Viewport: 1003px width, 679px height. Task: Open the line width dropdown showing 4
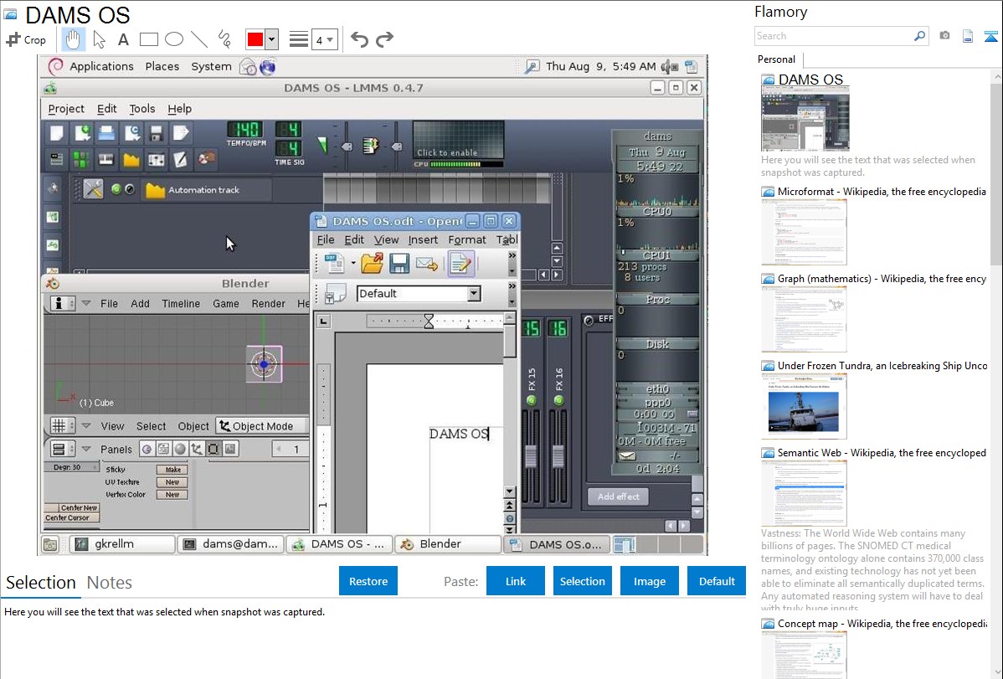[325, 39]
